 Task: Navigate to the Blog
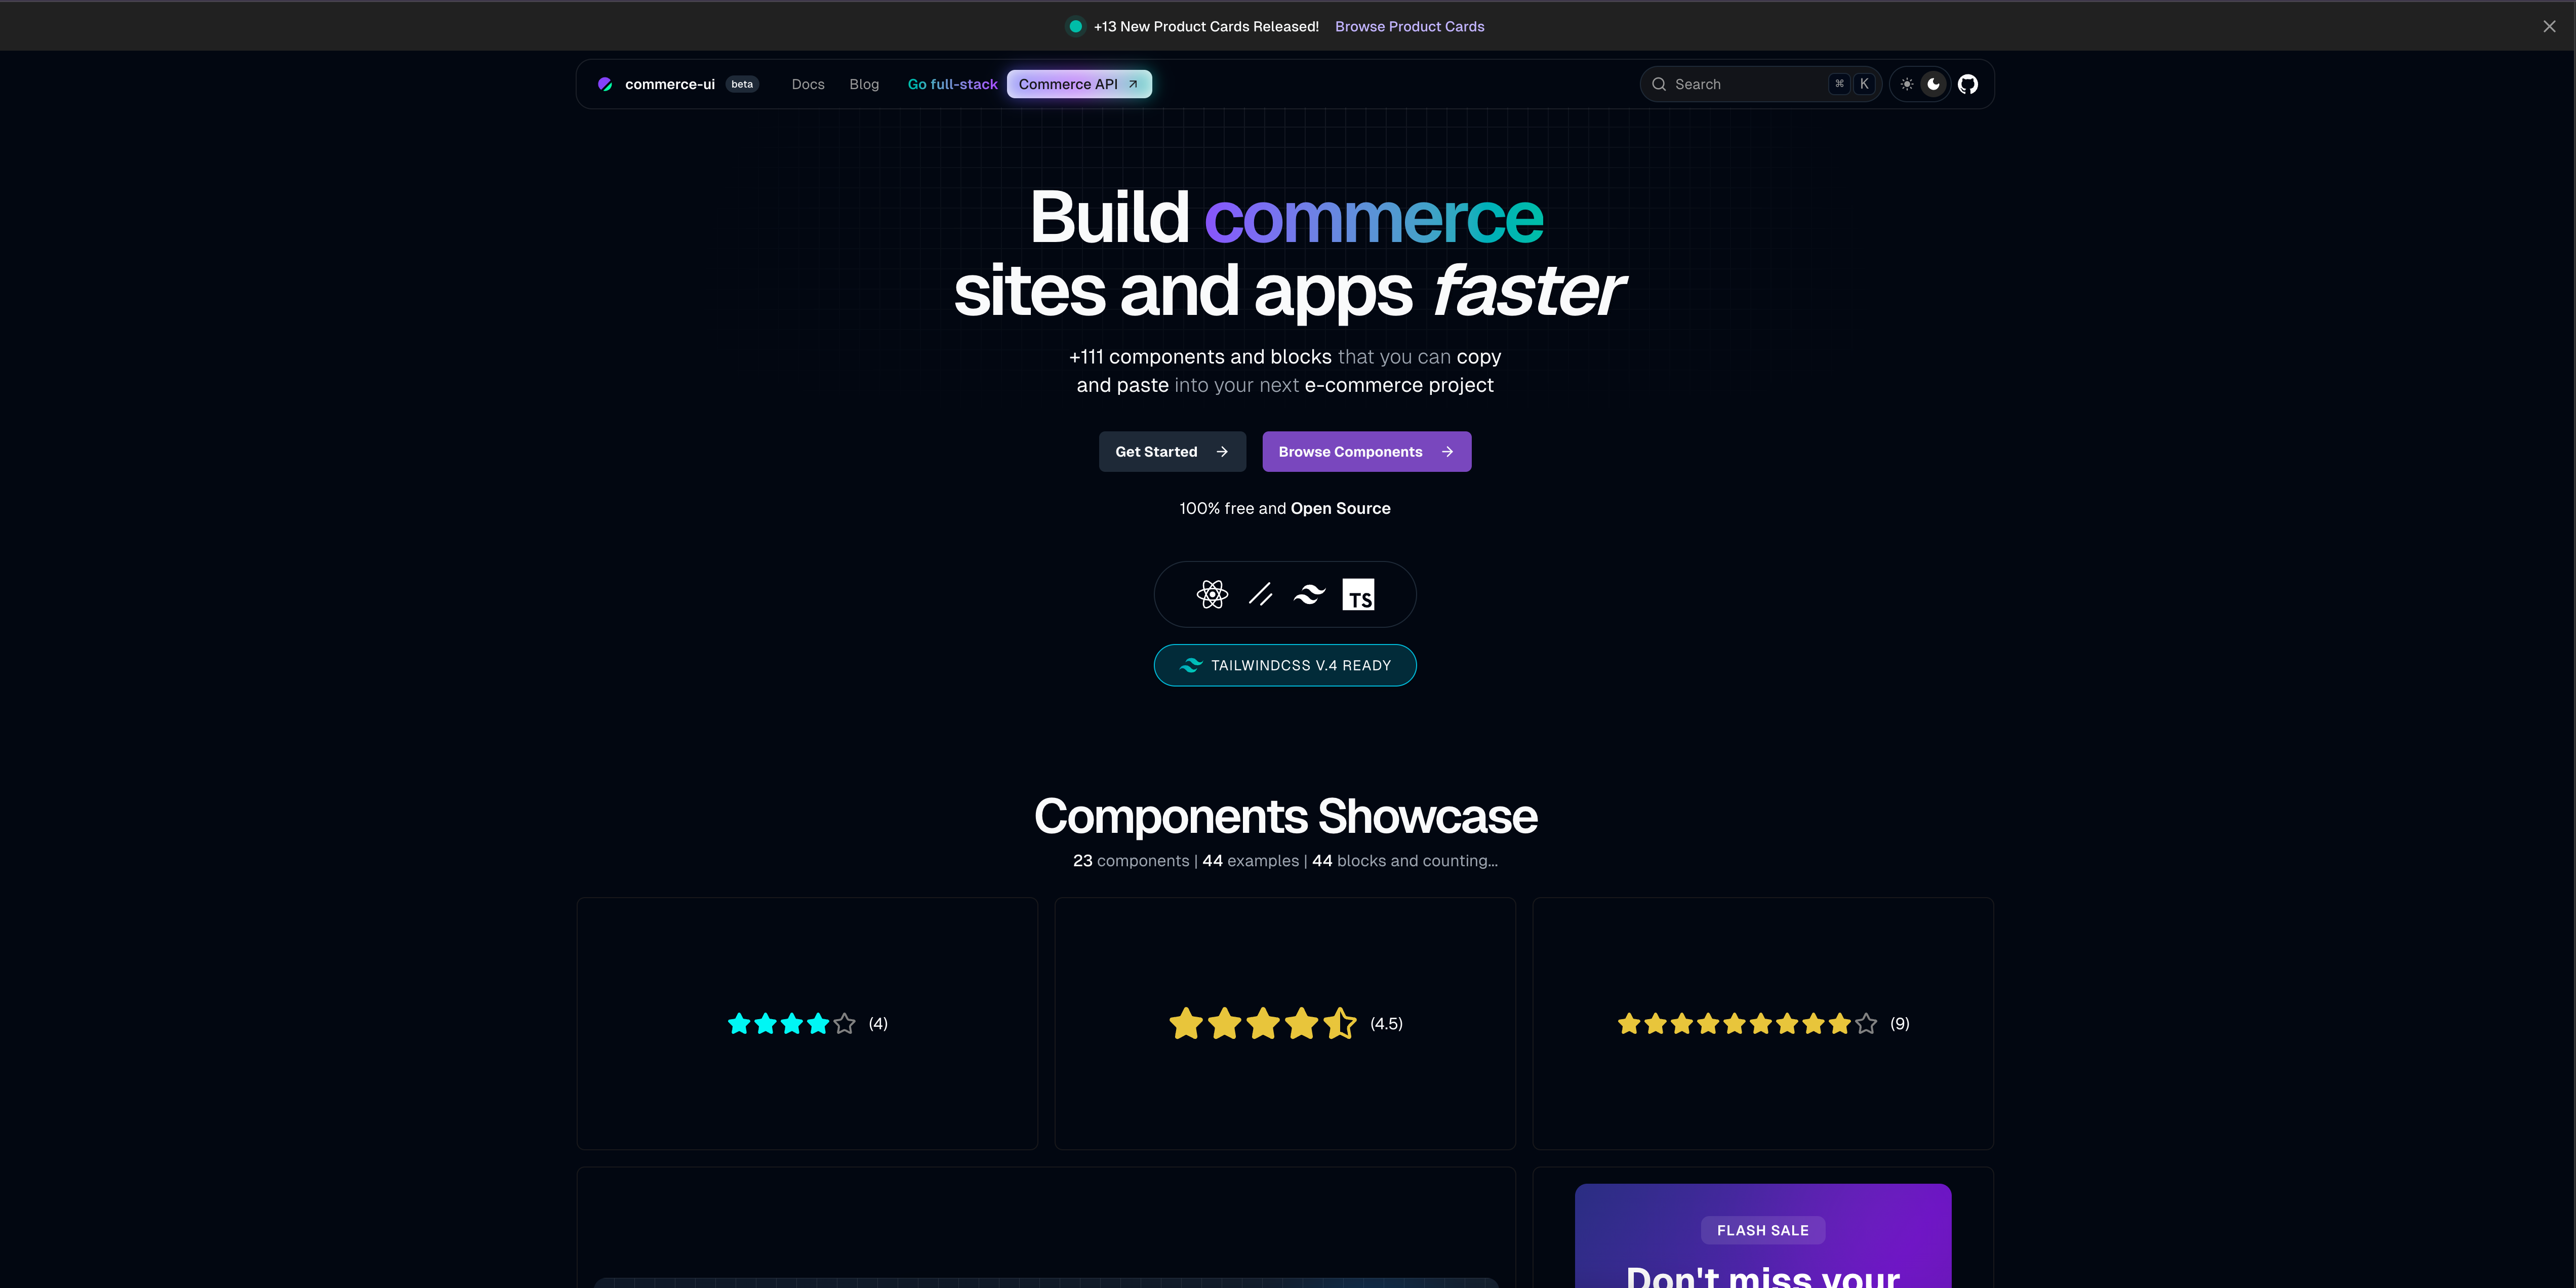coord(864,84)
